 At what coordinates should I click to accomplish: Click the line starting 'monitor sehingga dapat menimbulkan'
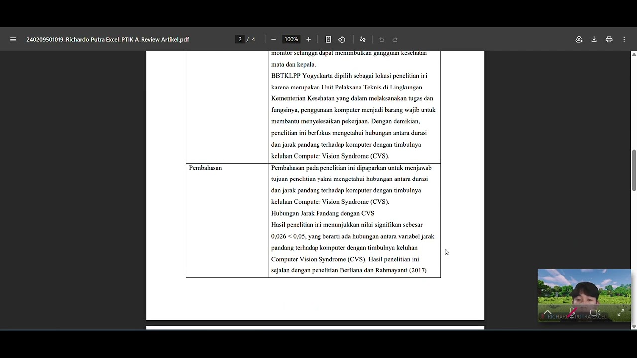pyautogui.click(x=349, y=53)
